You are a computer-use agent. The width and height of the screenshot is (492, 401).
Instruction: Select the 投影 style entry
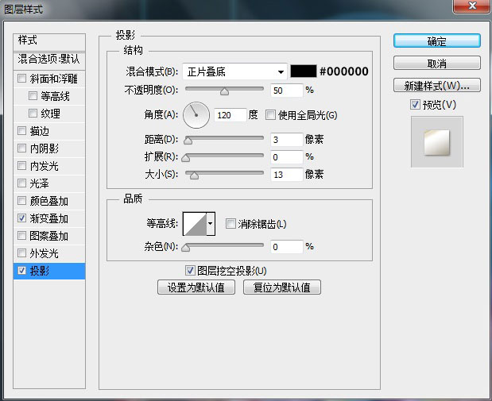click(49, 271)
